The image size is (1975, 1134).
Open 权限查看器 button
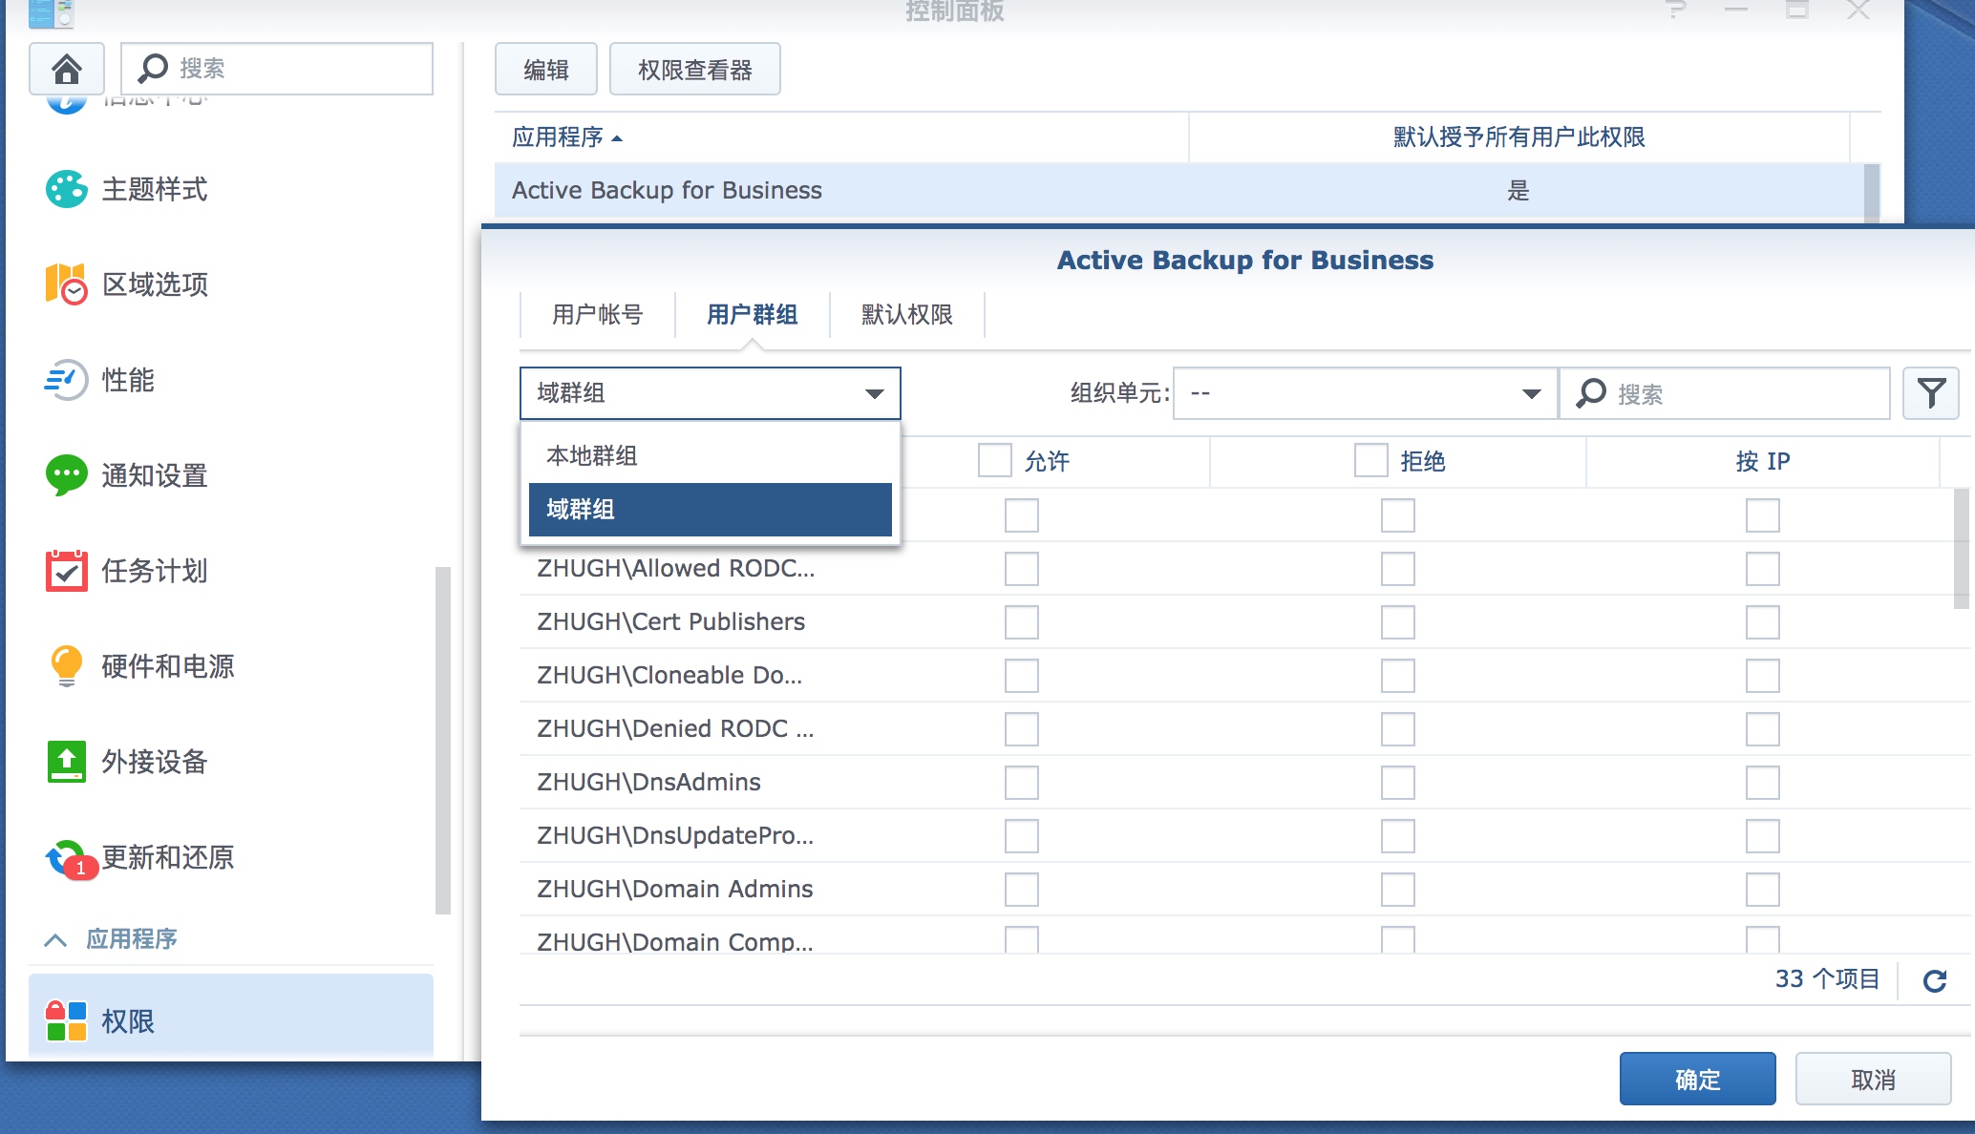[695, 70]
